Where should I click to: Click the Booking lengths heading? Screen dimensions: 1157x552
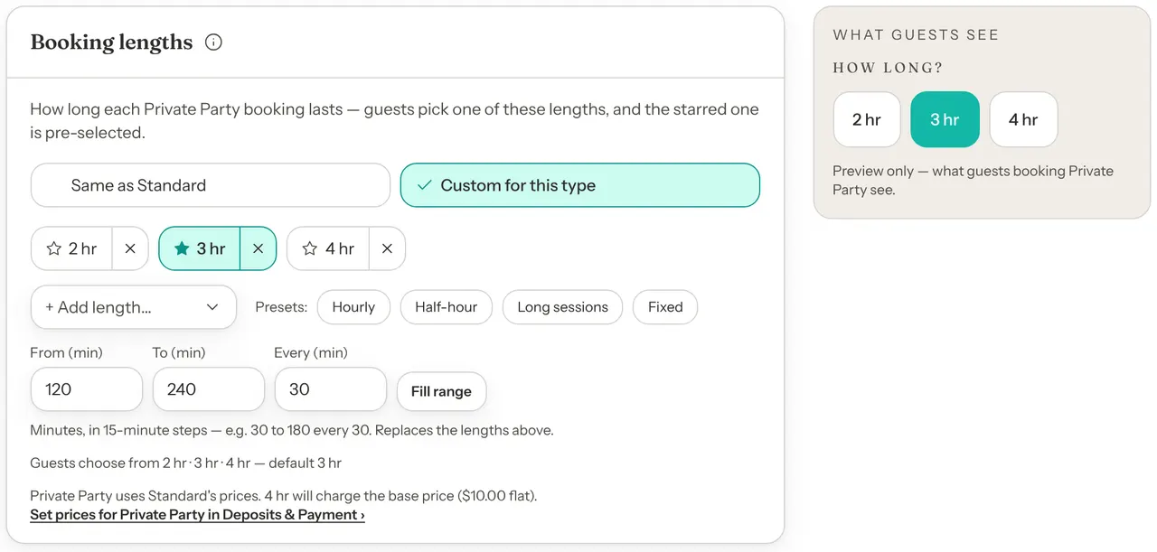111,42
